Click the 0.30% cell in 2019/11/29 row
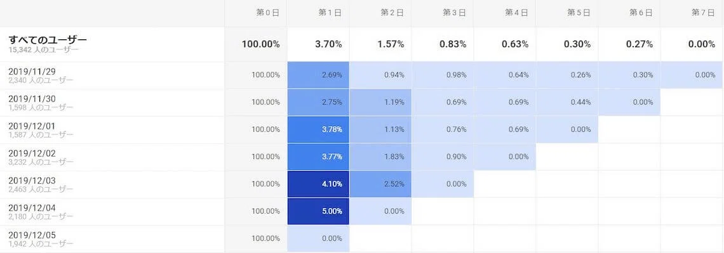Image resolution: width=724 pixels, height=253 pixels. [629, 75]
